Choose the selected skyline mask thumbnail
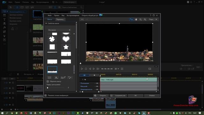204x115 pixels. coord(52,70)
